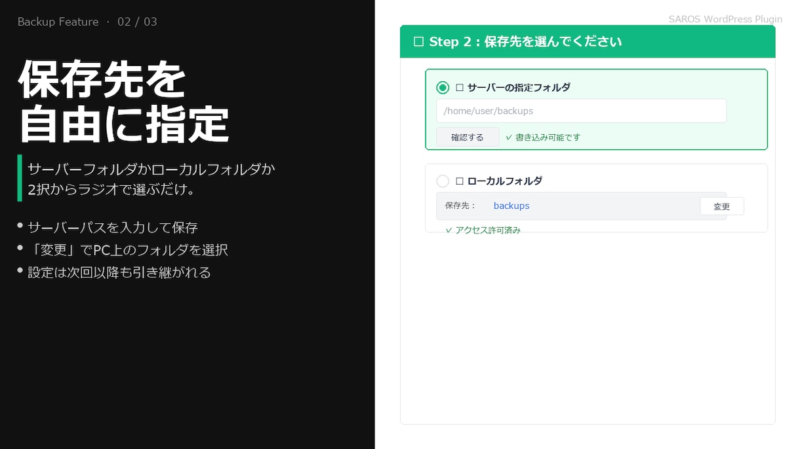Click the Step 2 : 保存先を選んでください heading
800x449 pixels.
[525, 42]
